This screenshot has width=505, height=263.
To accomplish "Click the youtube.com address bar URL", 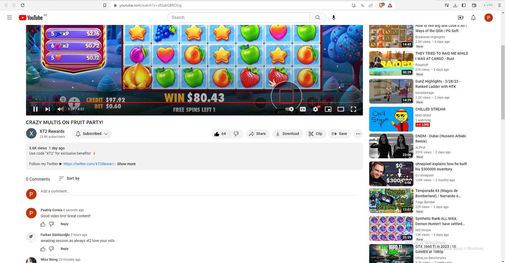I will pos(150,5).
